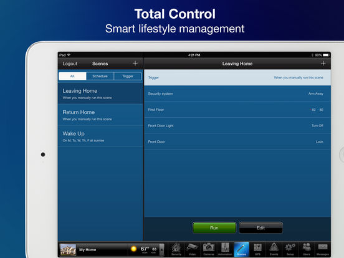Open the Video camera icon
Viewport: 344px width, 258px height.
192,249
